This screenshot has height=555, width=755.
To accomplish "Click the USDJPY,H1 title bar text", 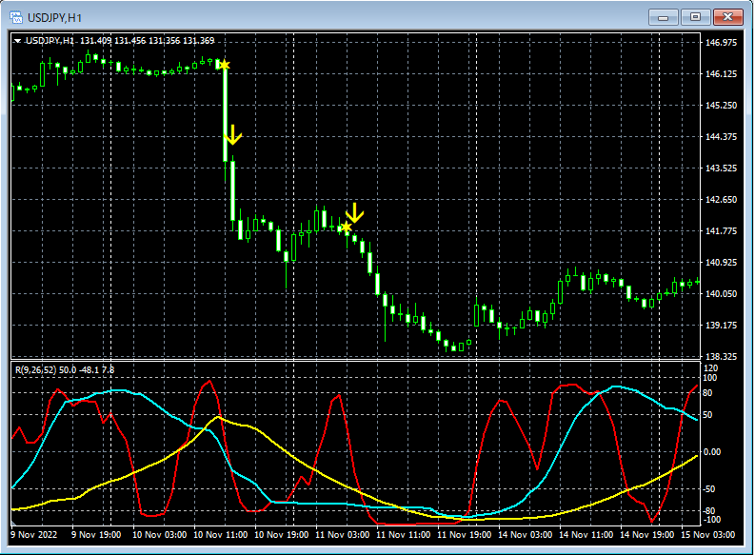I will pyautogui.click(x=56, y=17).
